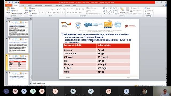Toggle Strikethrough formatting
Image resolution: width=171 pixels, height=96 pixels.
[x=51, y=13]
